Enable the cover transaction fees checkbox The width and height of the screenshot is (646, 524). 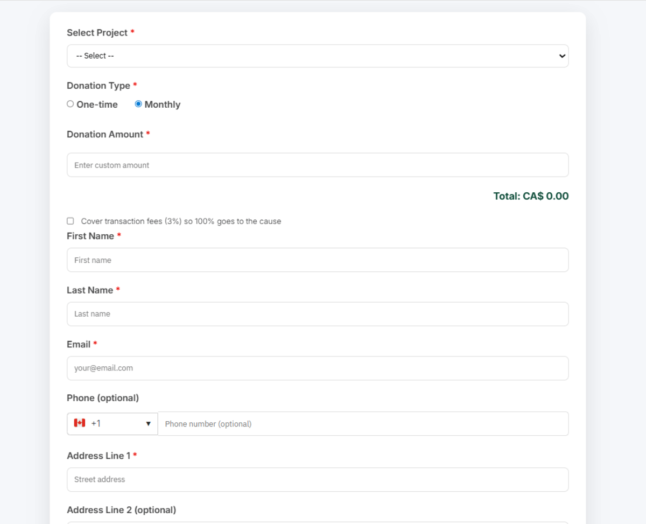click(x=71, y=221)
